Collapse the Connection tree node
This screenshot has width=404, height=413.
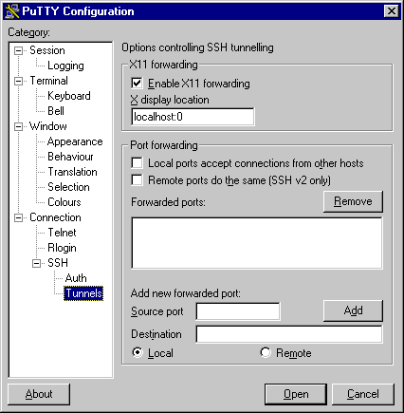tap(19, 217)
